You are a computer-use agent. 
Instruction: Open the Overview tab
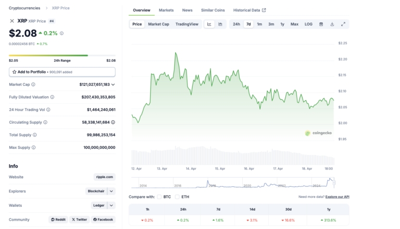click(142, 10)
